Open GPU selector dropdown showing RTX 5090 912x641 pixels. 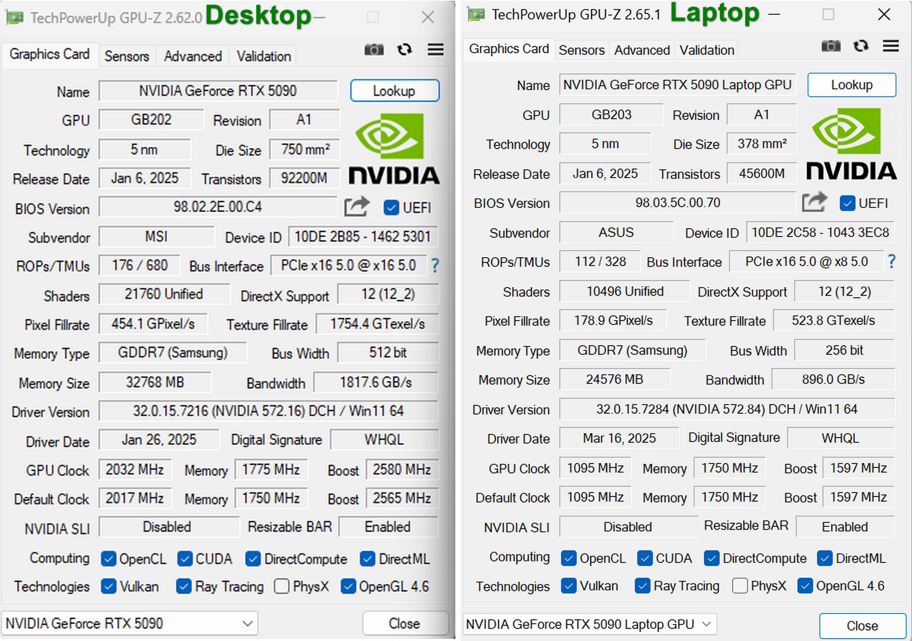point(129,623)
